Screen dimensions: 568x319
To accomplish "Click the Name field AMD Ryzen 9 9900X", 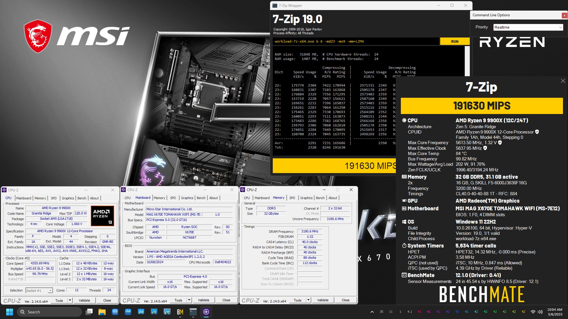I will coord(56,208).
